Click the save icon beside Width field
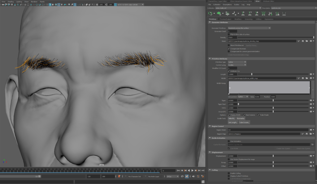The width and height of the screenshot is (317, 184). tap(302, 78)
